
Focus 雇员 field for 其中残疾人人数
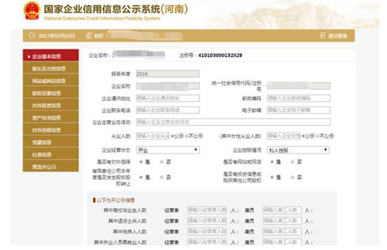[x=282, y=231]
